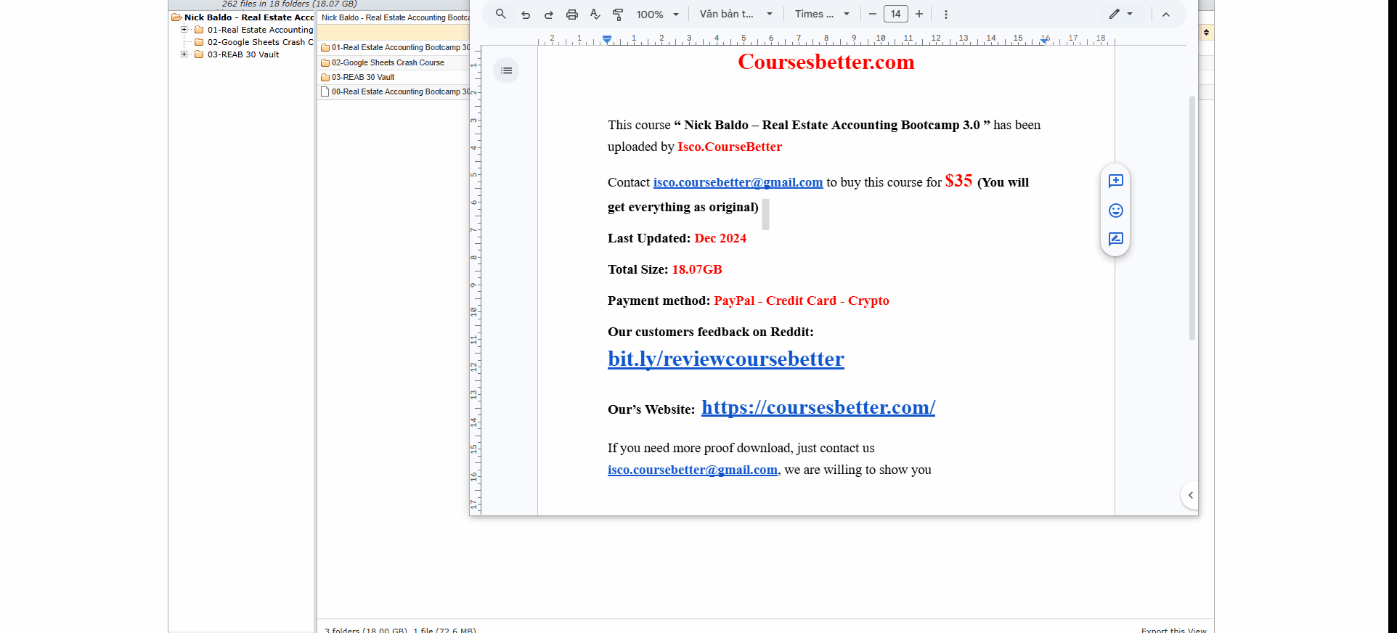
Task: Open the first isco.coursebetter@gmail.com link
Action: click(x=738, y=182)
